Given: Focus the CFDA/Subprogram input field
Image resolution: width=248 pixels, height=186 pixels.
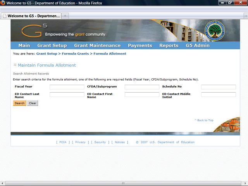Looking at the screenshot, I should pyautogui.click(x=142, y=87).
